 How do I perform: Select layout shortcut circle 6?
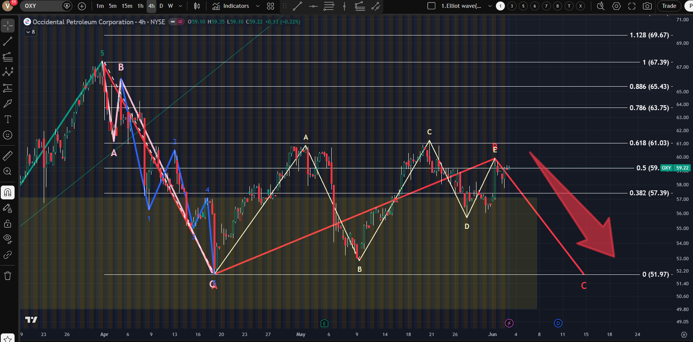(x=535, y=6)
